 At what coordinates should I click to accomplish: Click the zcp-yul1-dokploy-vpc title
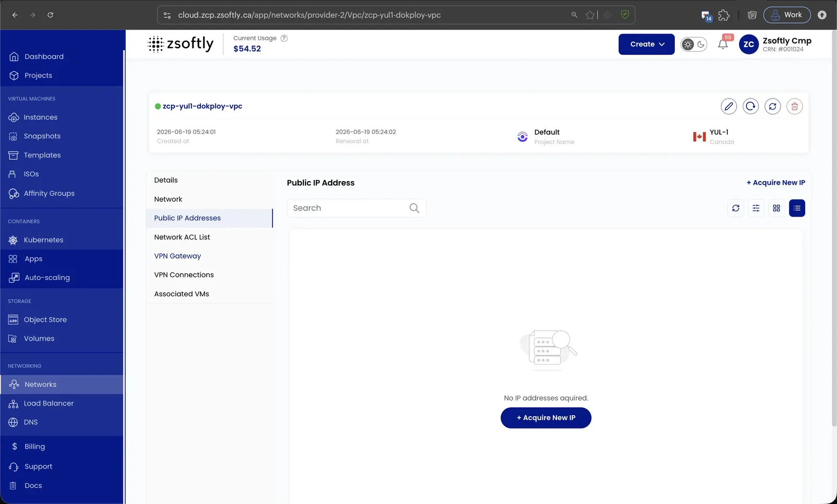click(x=202, y=106)
